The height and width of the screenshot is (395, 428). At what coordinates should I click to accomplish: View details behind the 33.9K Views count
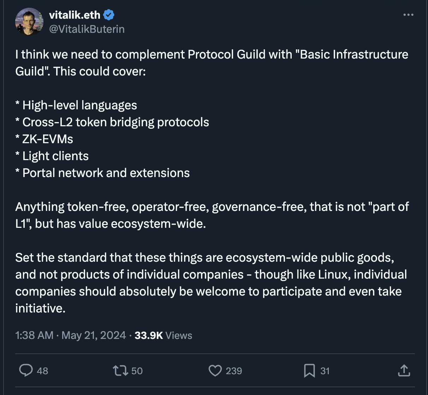coord(163,335)
